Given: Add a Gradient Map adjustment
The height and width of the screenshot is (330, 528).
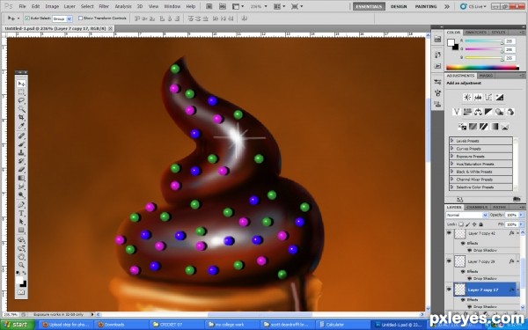Looking at the screenshot, I should [x=495, y=127].
